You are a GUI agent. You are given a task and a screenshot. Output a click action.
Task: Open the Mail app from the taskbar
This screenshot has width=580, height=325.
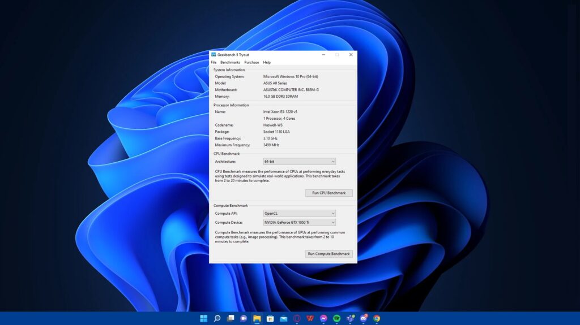tap(284, 318)
